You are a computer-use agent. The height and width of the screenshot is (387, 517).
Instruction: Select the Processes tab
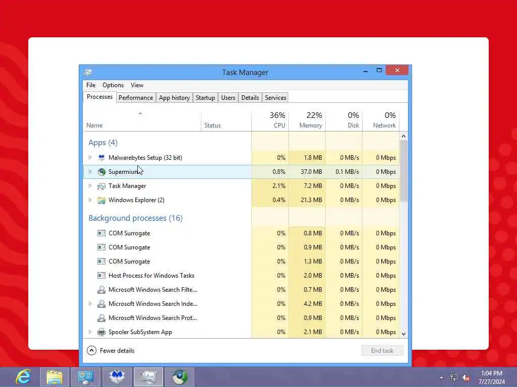99,97
